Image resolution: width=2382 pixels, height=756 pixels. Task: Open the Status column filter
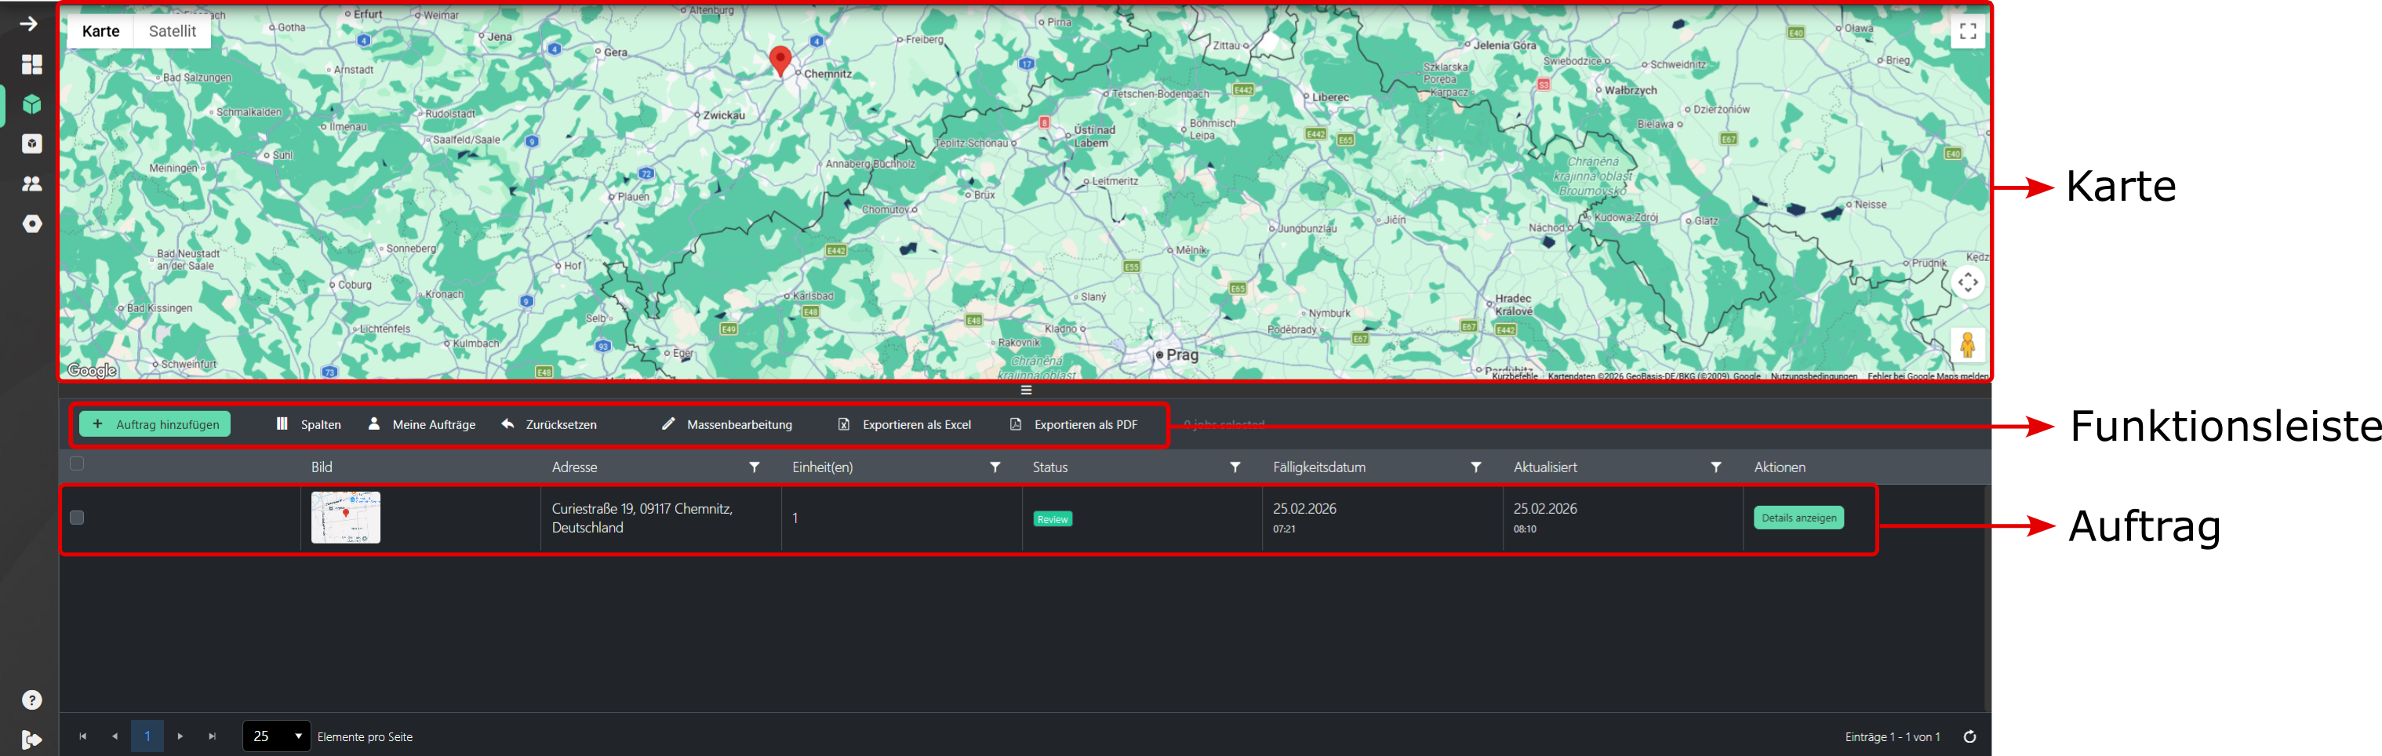(1235, 467)
